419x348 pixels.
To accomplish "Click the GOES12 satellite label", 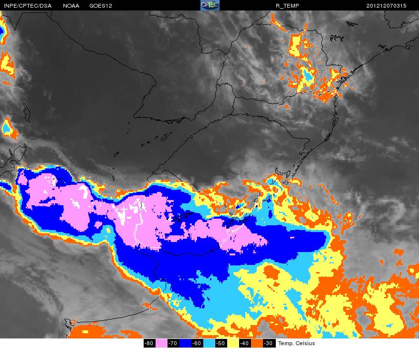I will click(101, 6).
